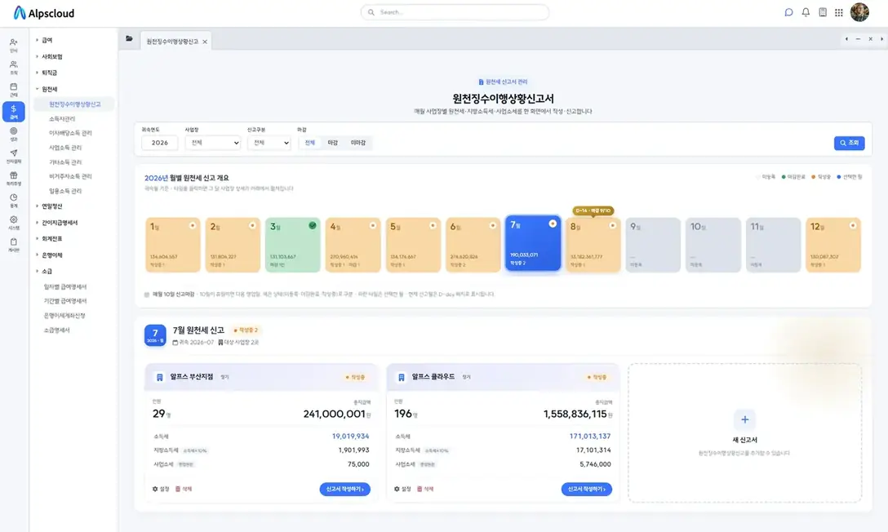This screenshot has height=532, width=888.
Task: Click the folder icon left of the tabs
Action: pyautogui.click(x=129, y=38)
